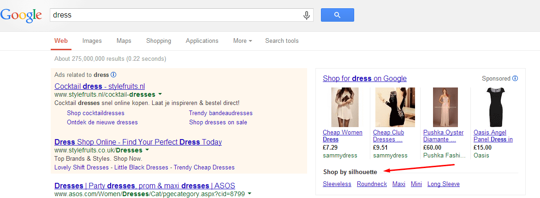Click Oasis Angel Panel Dress product image
Viewport: 540px width, 198px height.
tap(495, 107)
